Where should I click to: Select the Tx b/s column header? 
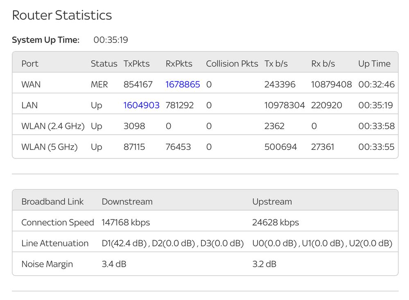[x=276, y=63]
